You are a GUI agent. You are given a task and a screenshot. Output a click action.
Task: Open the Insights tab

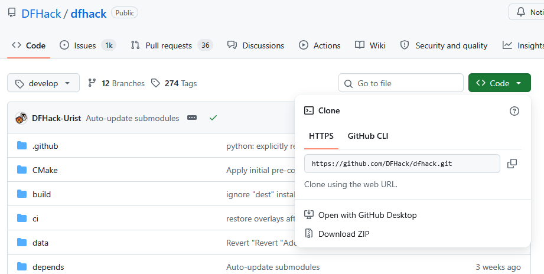pyautogui.click(x=523, y=45)
